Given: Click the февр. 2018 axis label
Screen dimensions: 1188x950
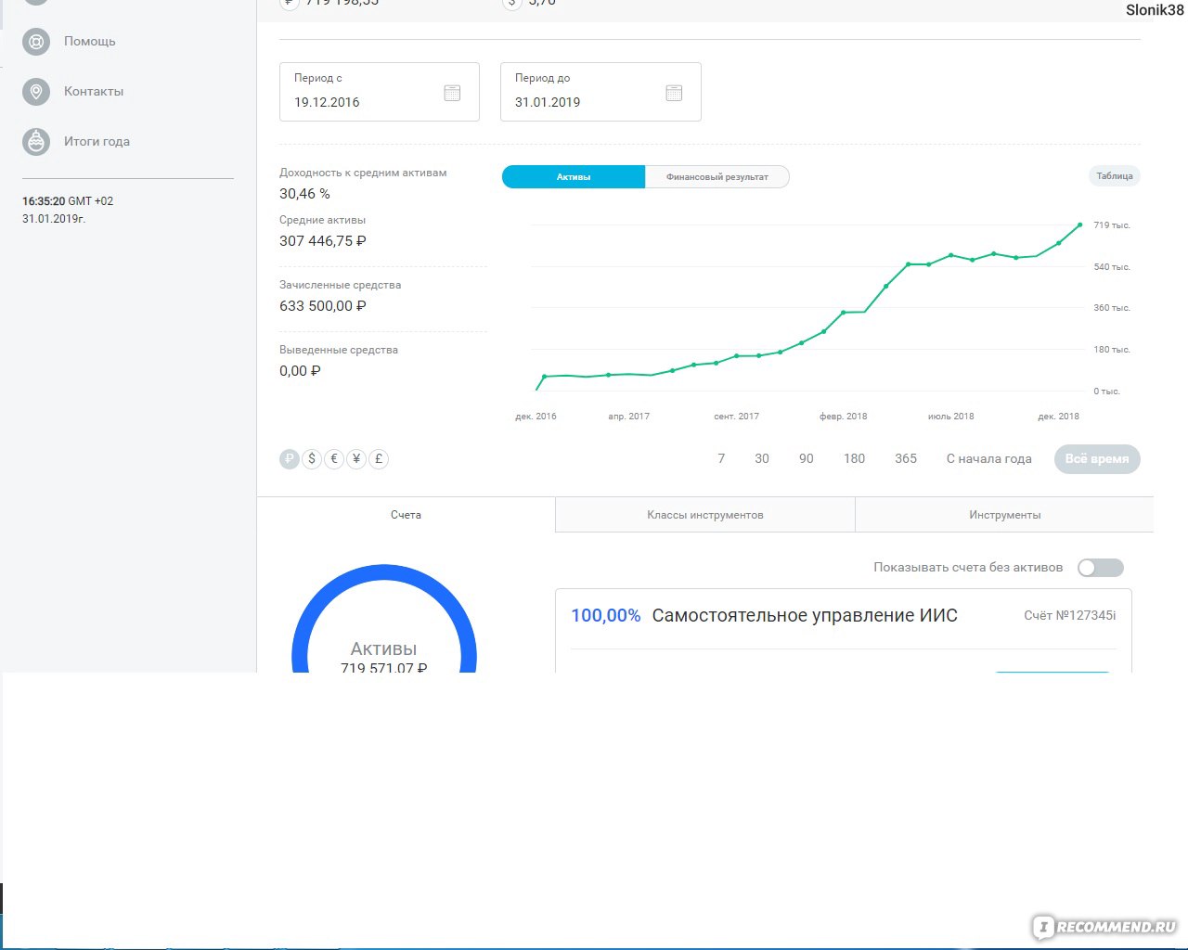Looking at the screenshot, I should tap(843, 417).
